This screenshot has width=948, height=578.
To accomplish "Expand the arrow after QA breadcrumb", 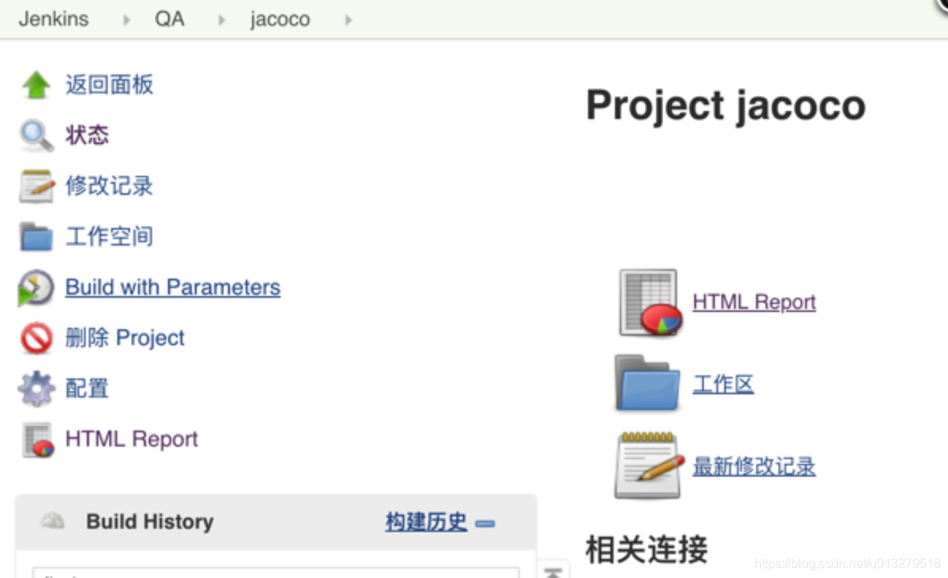I will pos(222,20).
